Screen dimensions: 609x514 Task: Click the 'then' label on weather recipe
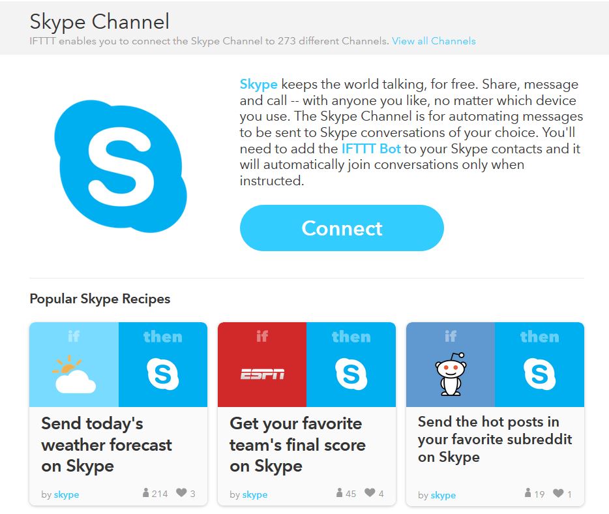tap(163, 337)
